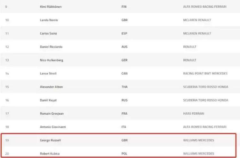Select Romain Grosjean in row 17
Screen dimensions: 240x158
[52, 114]
